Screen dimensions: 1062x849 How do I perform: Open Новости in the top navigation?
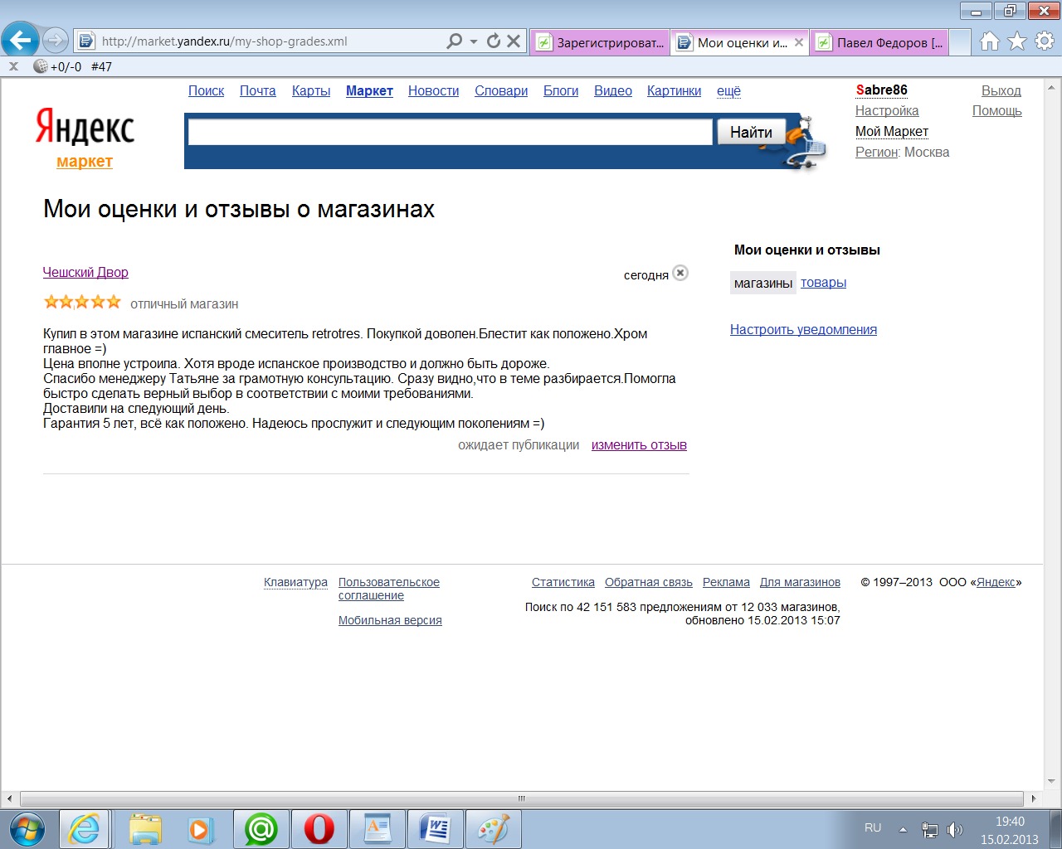pyautogui.click(x=433, y=91)
